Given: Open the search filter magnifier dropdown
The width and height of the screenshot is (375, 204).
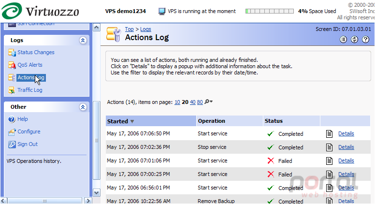Looking at the screenshot, I should (x=209, y=102).
